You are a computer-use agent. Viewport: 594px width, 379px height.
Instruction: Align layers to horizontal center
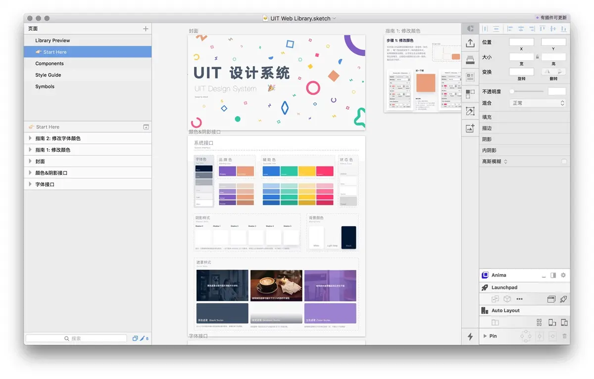click(521, 29)
